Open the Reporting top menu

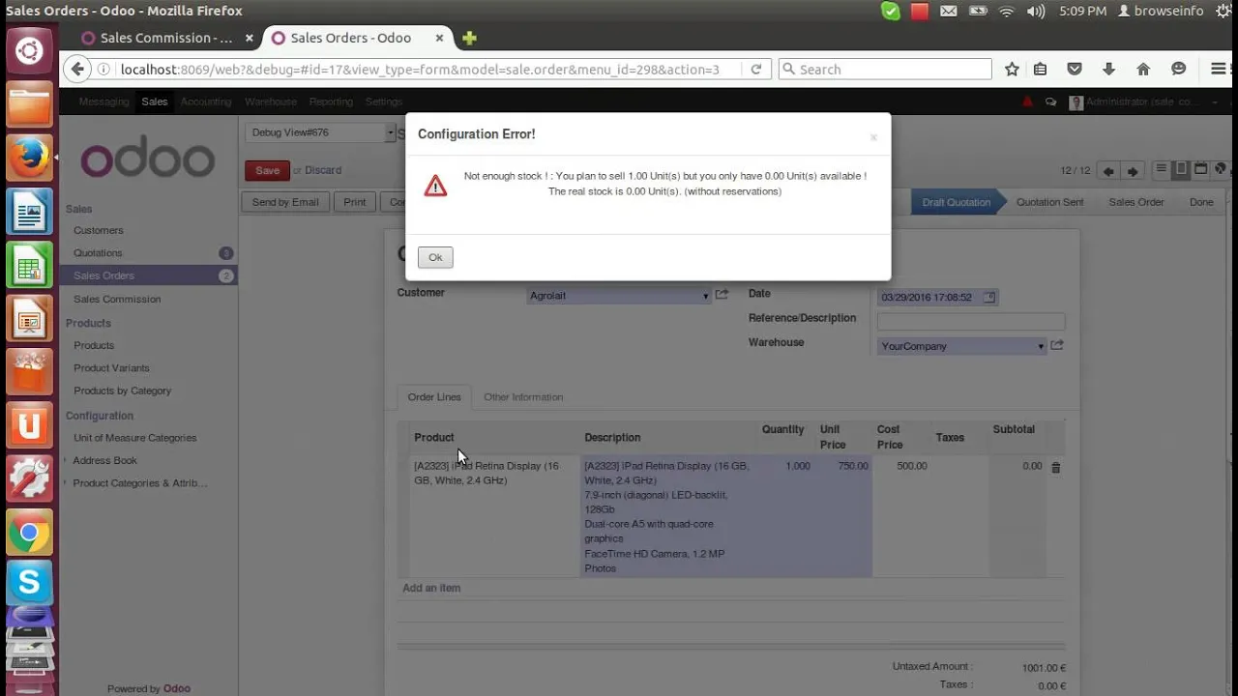[x=331, y=101]
